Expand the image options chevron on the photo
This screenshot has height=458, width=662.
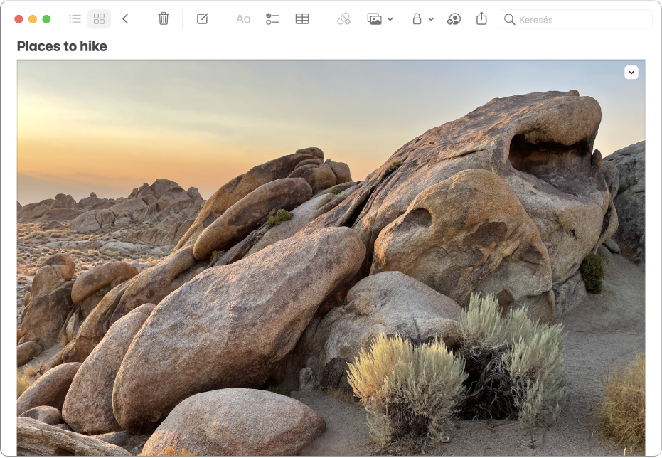(x=631, y=73)
